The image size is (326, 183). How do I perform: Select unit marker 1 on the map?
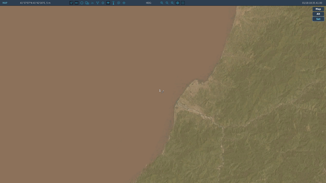tap(161, 91)
